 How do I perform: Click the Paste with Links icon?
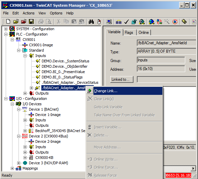(x=82, y=21)
